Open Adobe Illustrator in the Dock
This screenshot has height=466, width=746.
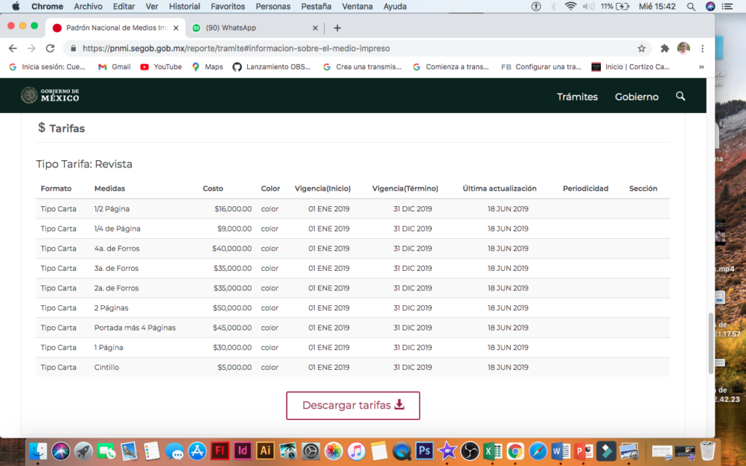[266, 451]
